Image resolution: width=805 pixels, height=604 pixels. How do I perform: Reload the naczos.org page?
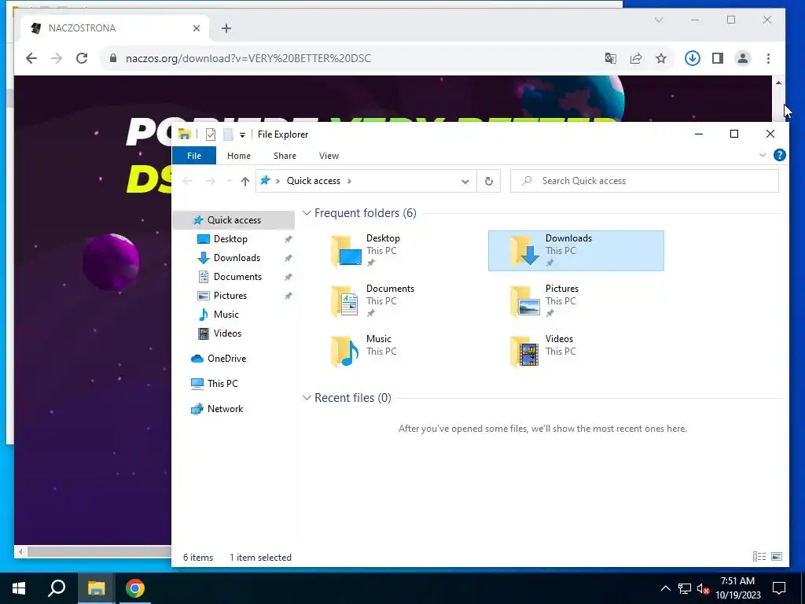click(82, 58)
